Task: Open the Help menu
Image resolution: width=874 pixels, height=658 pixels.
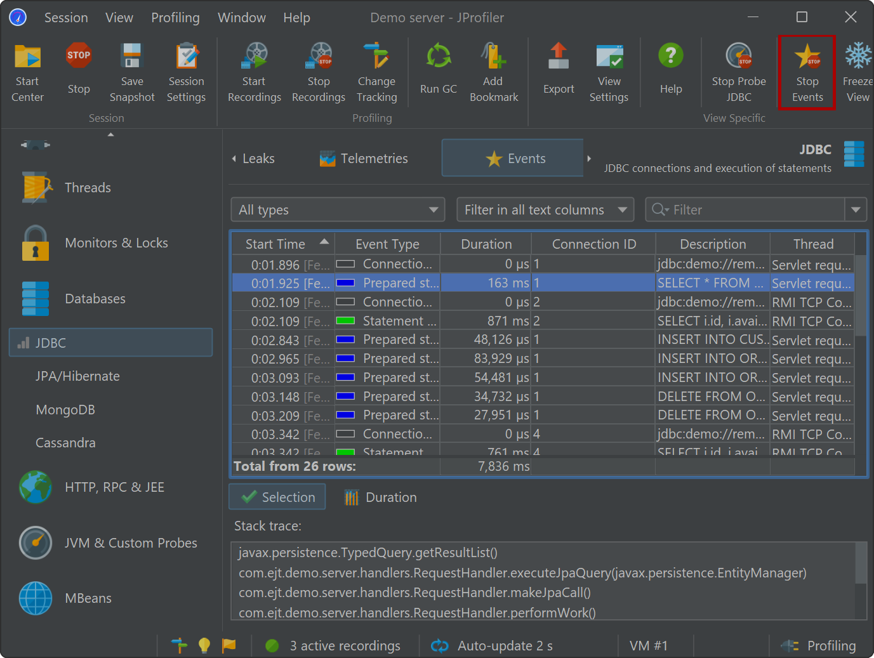Action: pyautogui.click(x=296, y=18)
